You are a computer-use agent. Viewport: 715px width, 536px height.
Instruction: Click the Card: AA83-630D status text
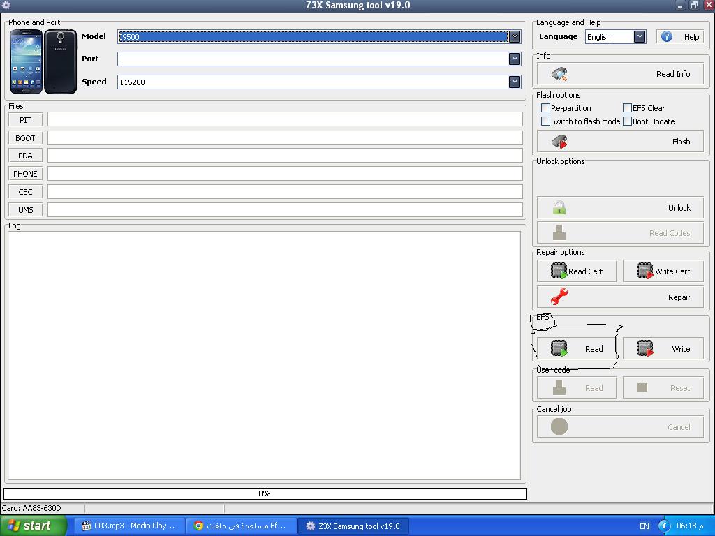(31, 508)
